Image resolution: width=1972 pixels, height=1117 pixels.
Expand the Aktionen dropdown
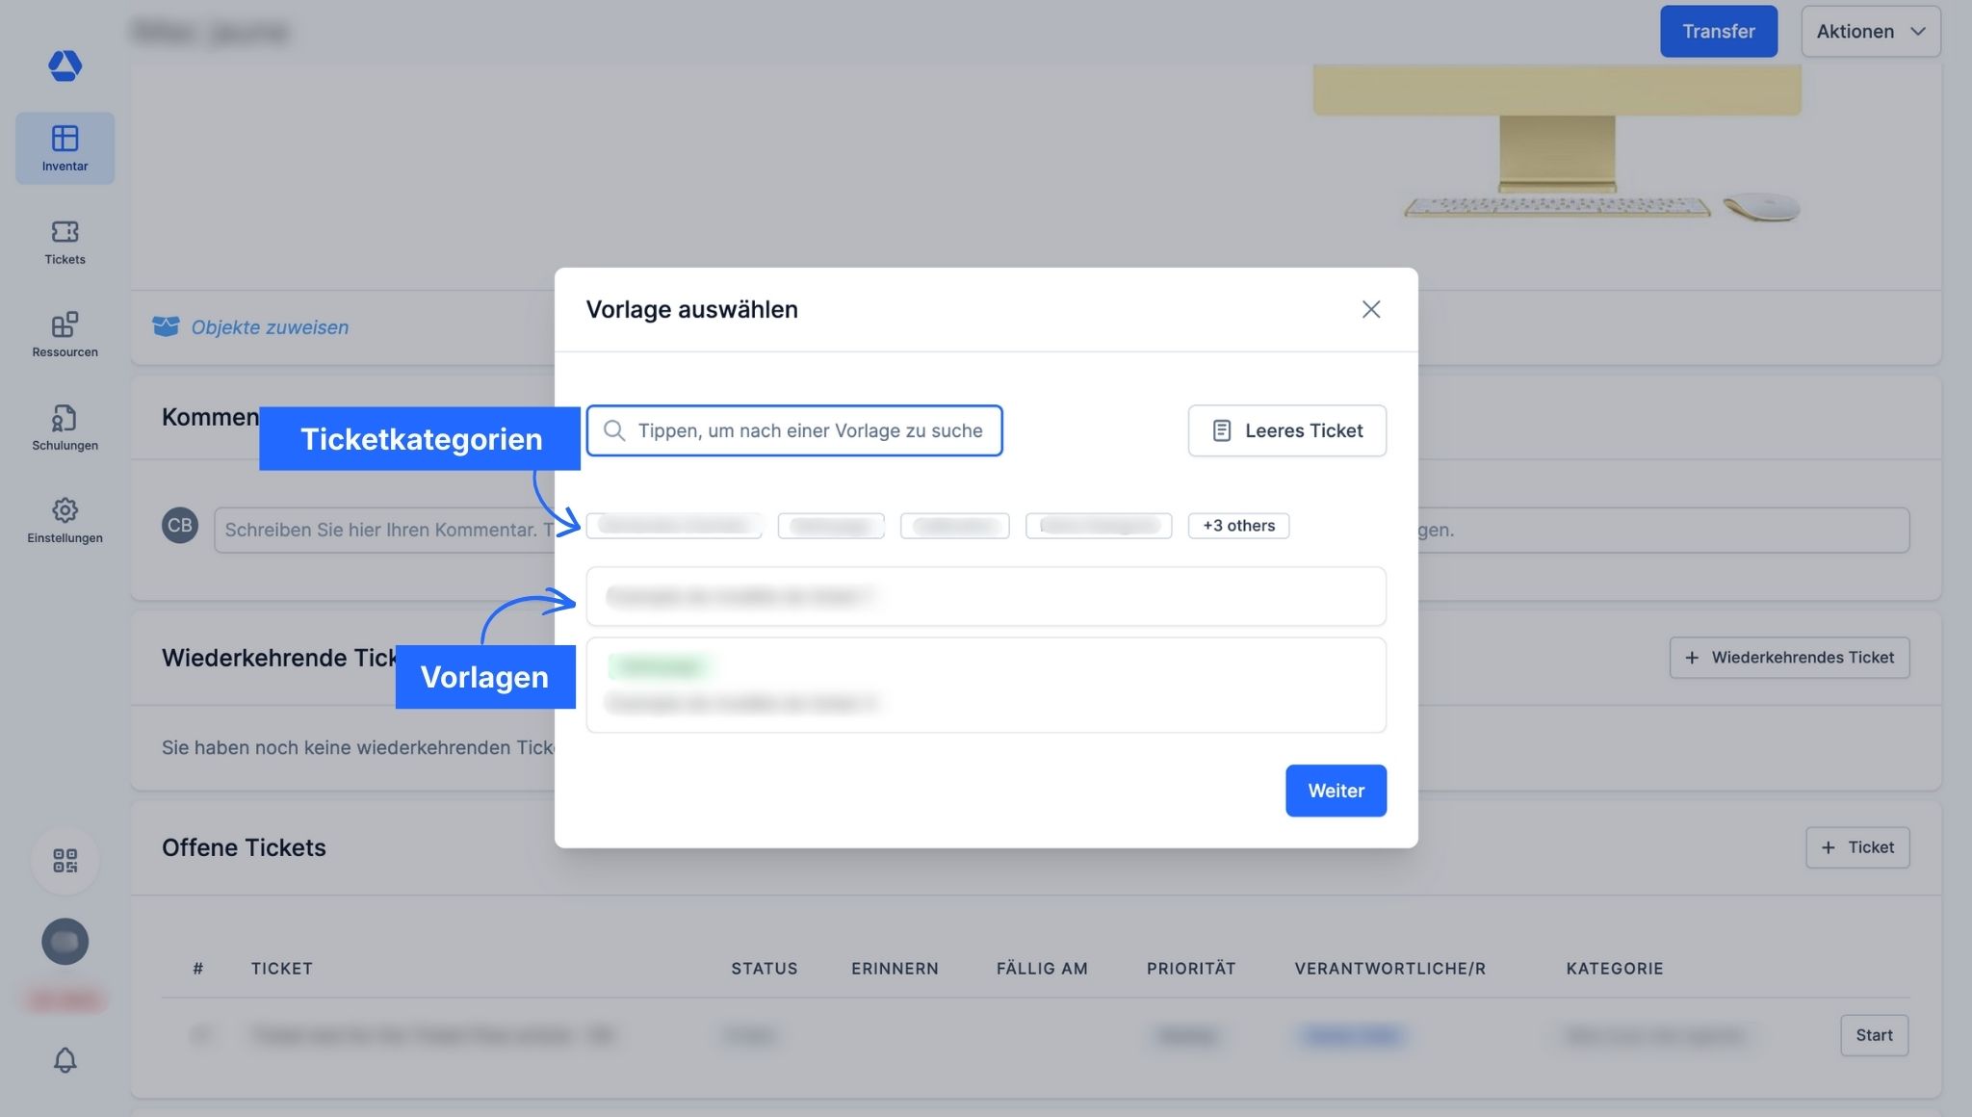click(1870, 31)
